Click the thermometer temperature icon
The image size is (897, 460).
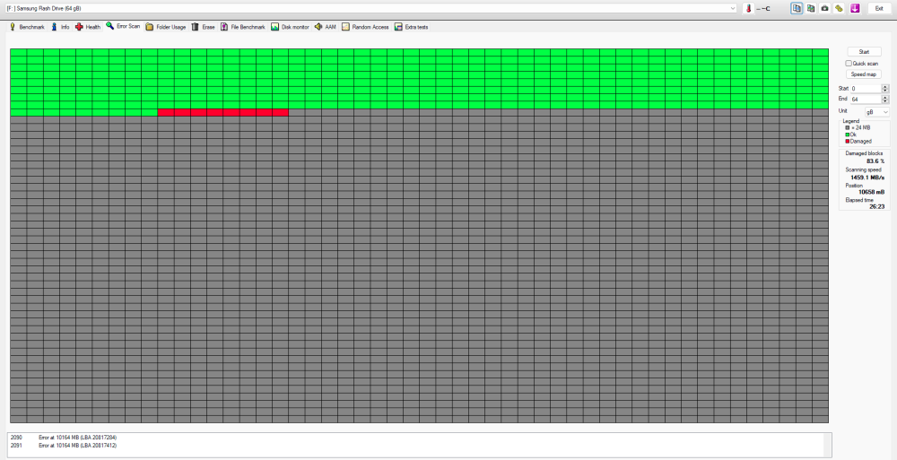point(748,9)
